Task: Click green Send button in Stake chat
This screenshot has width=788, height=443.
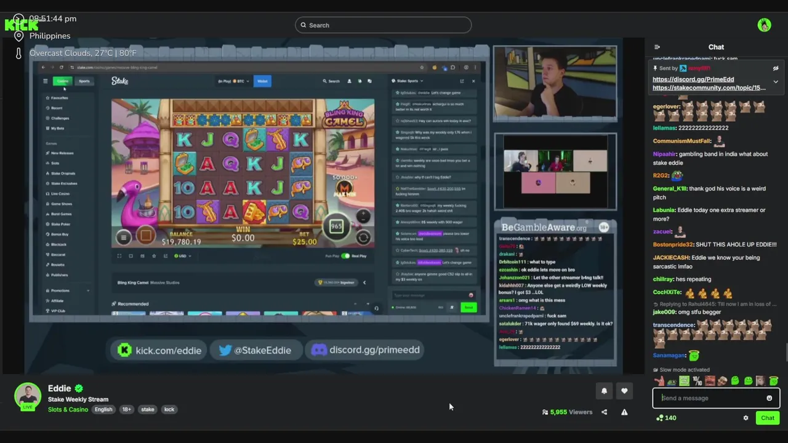Action: point(468,307)
